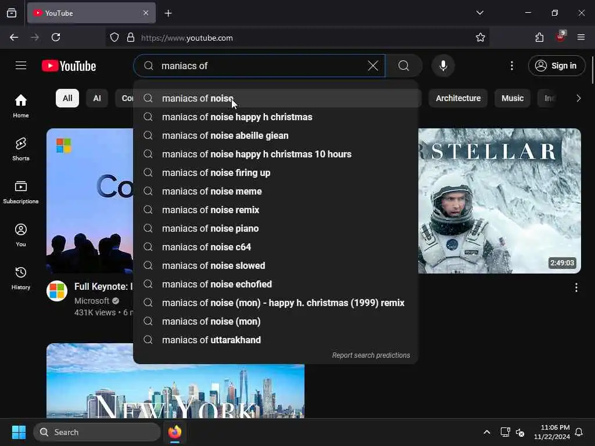Choose suggestion 'maniacs of noise'
Viewport: 595px width, 446px height.
(276, 98)
